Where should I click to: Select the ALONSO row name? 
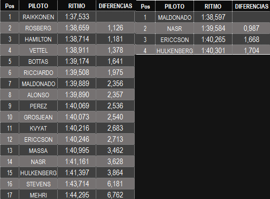point(38,95)
